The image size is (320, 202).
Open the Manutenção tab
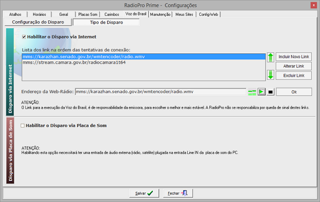point(160,14)
